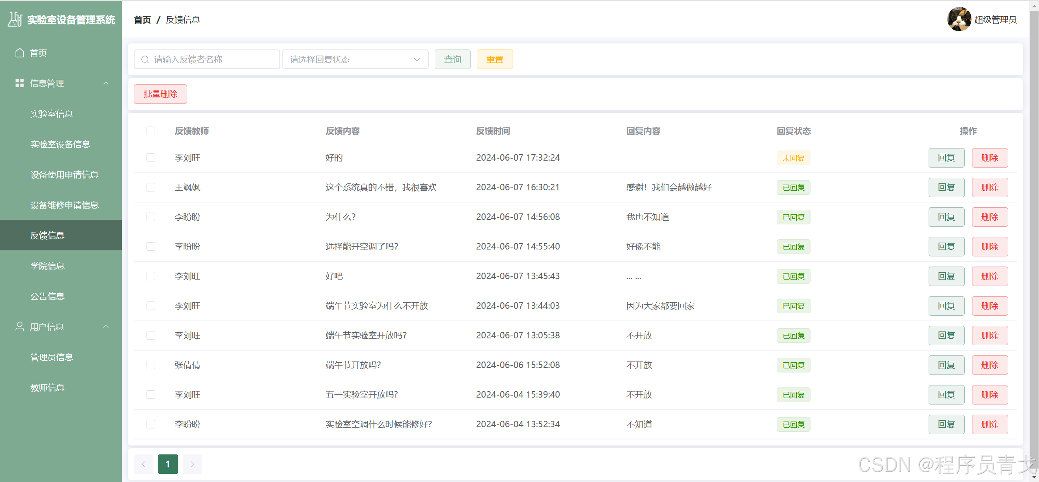
Task: Select the checkbox for 张倩倩's feedback row
Action: pos(151,365)
